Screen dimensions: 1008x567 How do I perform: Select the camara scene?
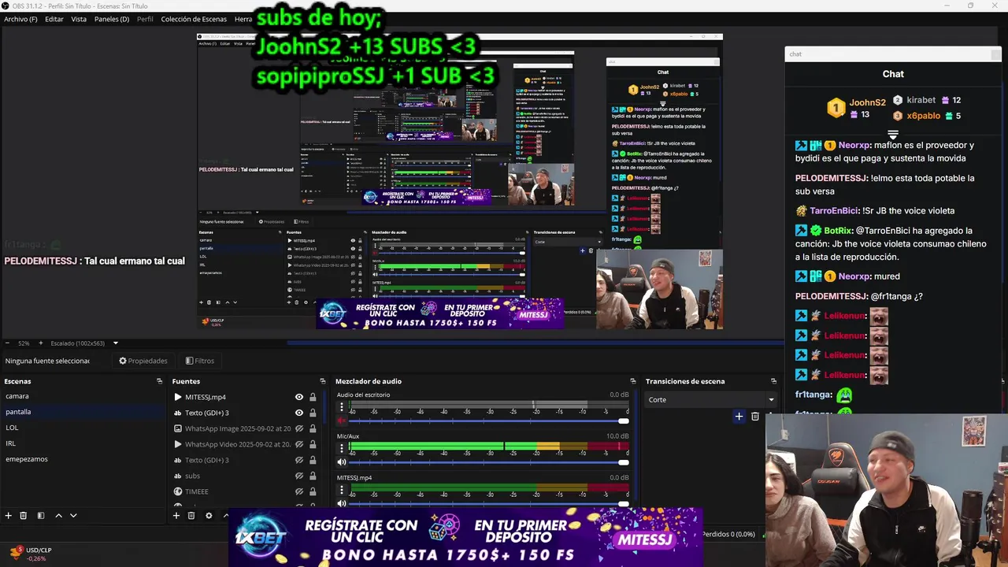coord(83,396)
